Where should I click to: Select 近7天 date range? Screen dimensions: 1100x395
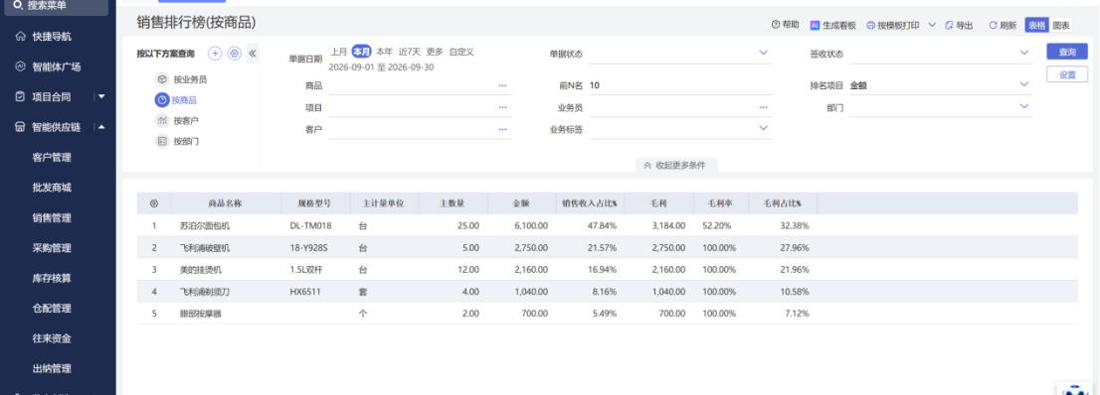tap(410, 52)
